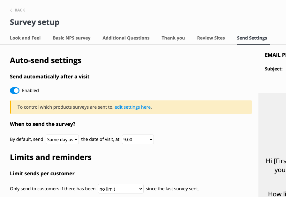Click the Auto-send settings heading
286x197 pixels.
(46, 60)
